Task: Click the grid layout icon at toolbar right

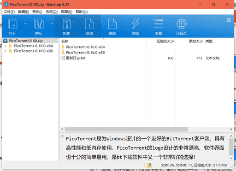Action: click(229, 20)
